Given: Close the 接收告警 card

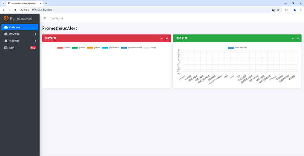Looking at the screenshot, I should [167, 38].
